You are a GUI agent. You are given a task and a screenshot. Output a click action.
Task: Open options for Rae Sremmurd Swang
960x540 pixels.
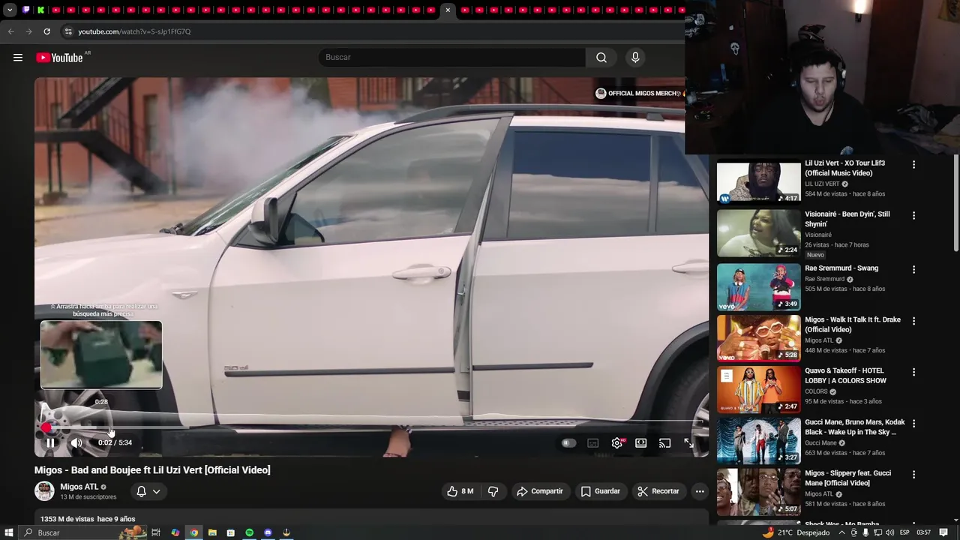click(x=913, y=269)
